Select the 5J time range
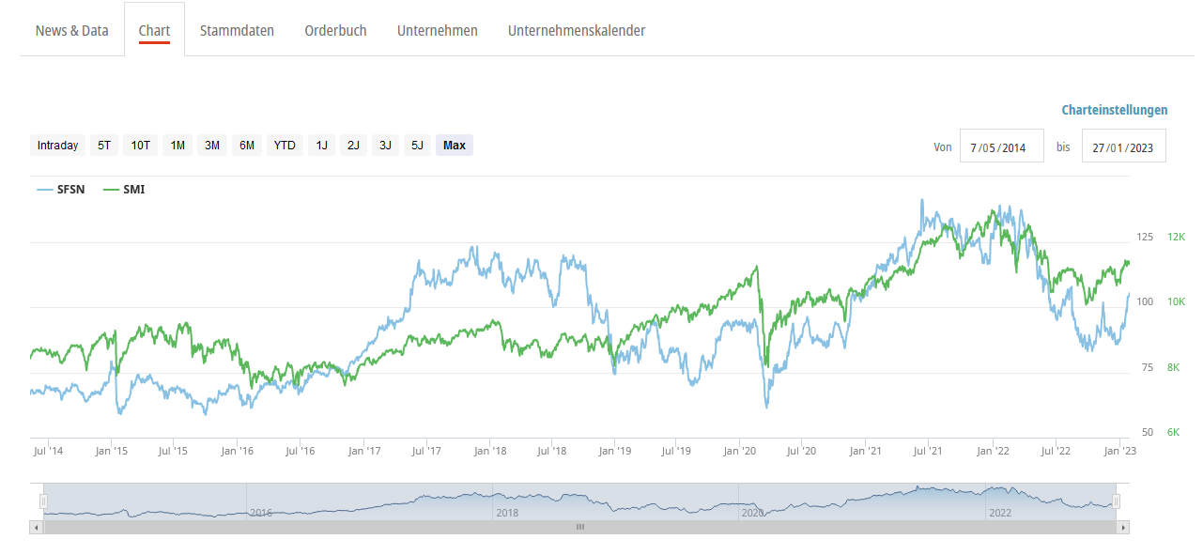This screenshot has height=555, width=1203. (x=416, y=145)
